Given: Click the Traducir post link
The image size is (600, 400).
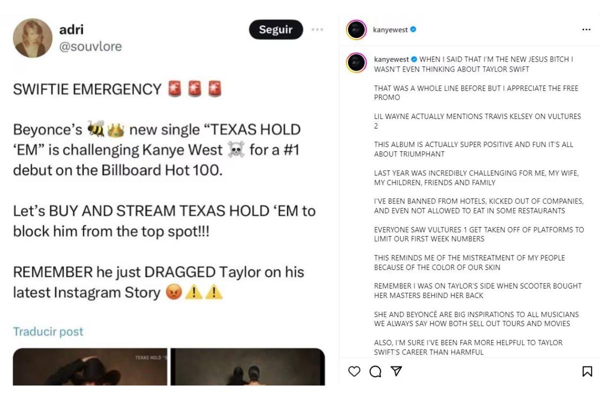Looking at the screenshot, I should (48, 331).
